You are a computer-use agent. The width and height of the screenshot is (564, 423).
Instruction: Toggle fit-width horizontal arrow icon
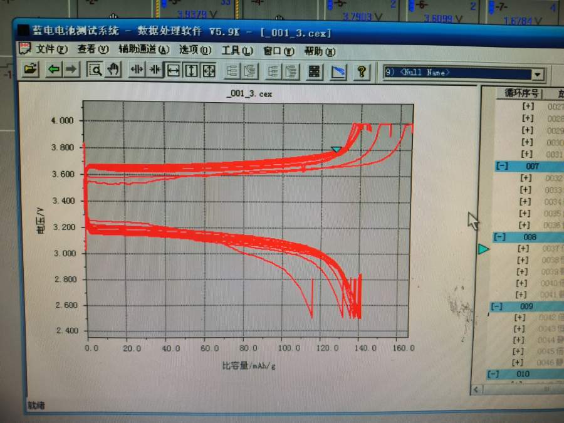click(x=174, y=70)
